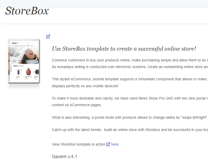
Task: Click the line "displays perfectly on any mobile devices!"
Action: [85, 86]
